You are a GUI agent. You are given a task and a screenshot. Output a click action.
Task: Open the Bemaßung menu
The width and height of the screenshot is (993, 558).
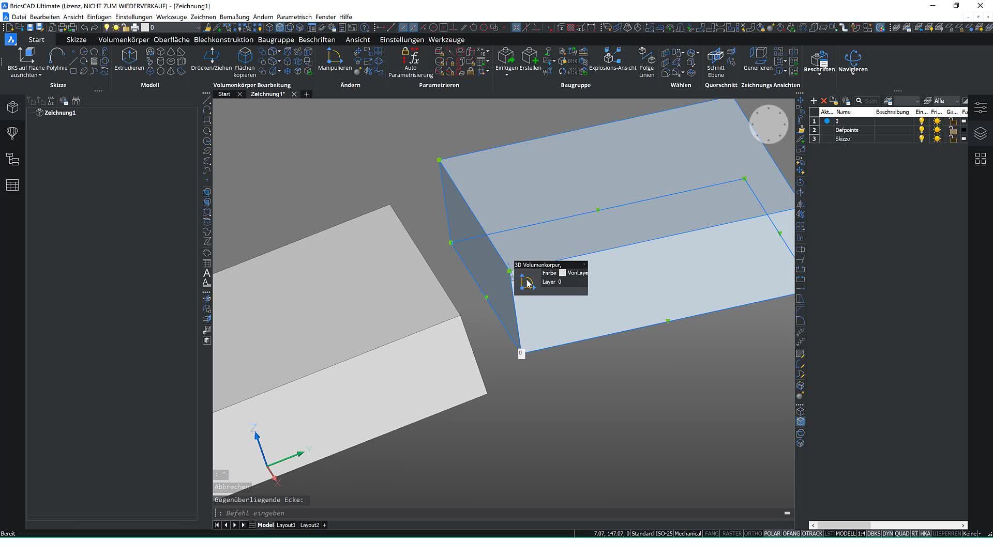click(x=234, y=17)
